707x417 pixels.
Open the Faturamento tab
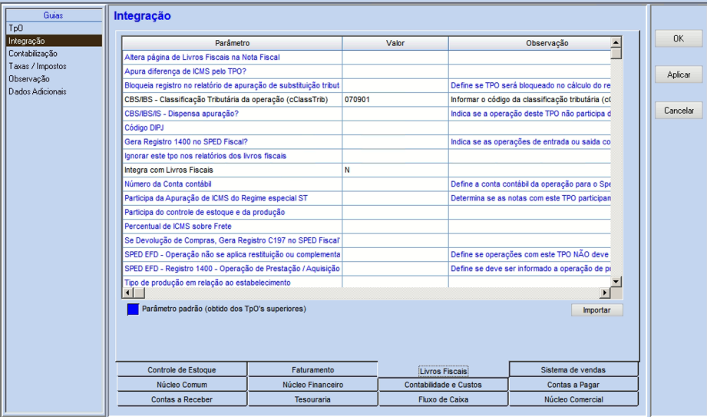(x=312, y=370)
